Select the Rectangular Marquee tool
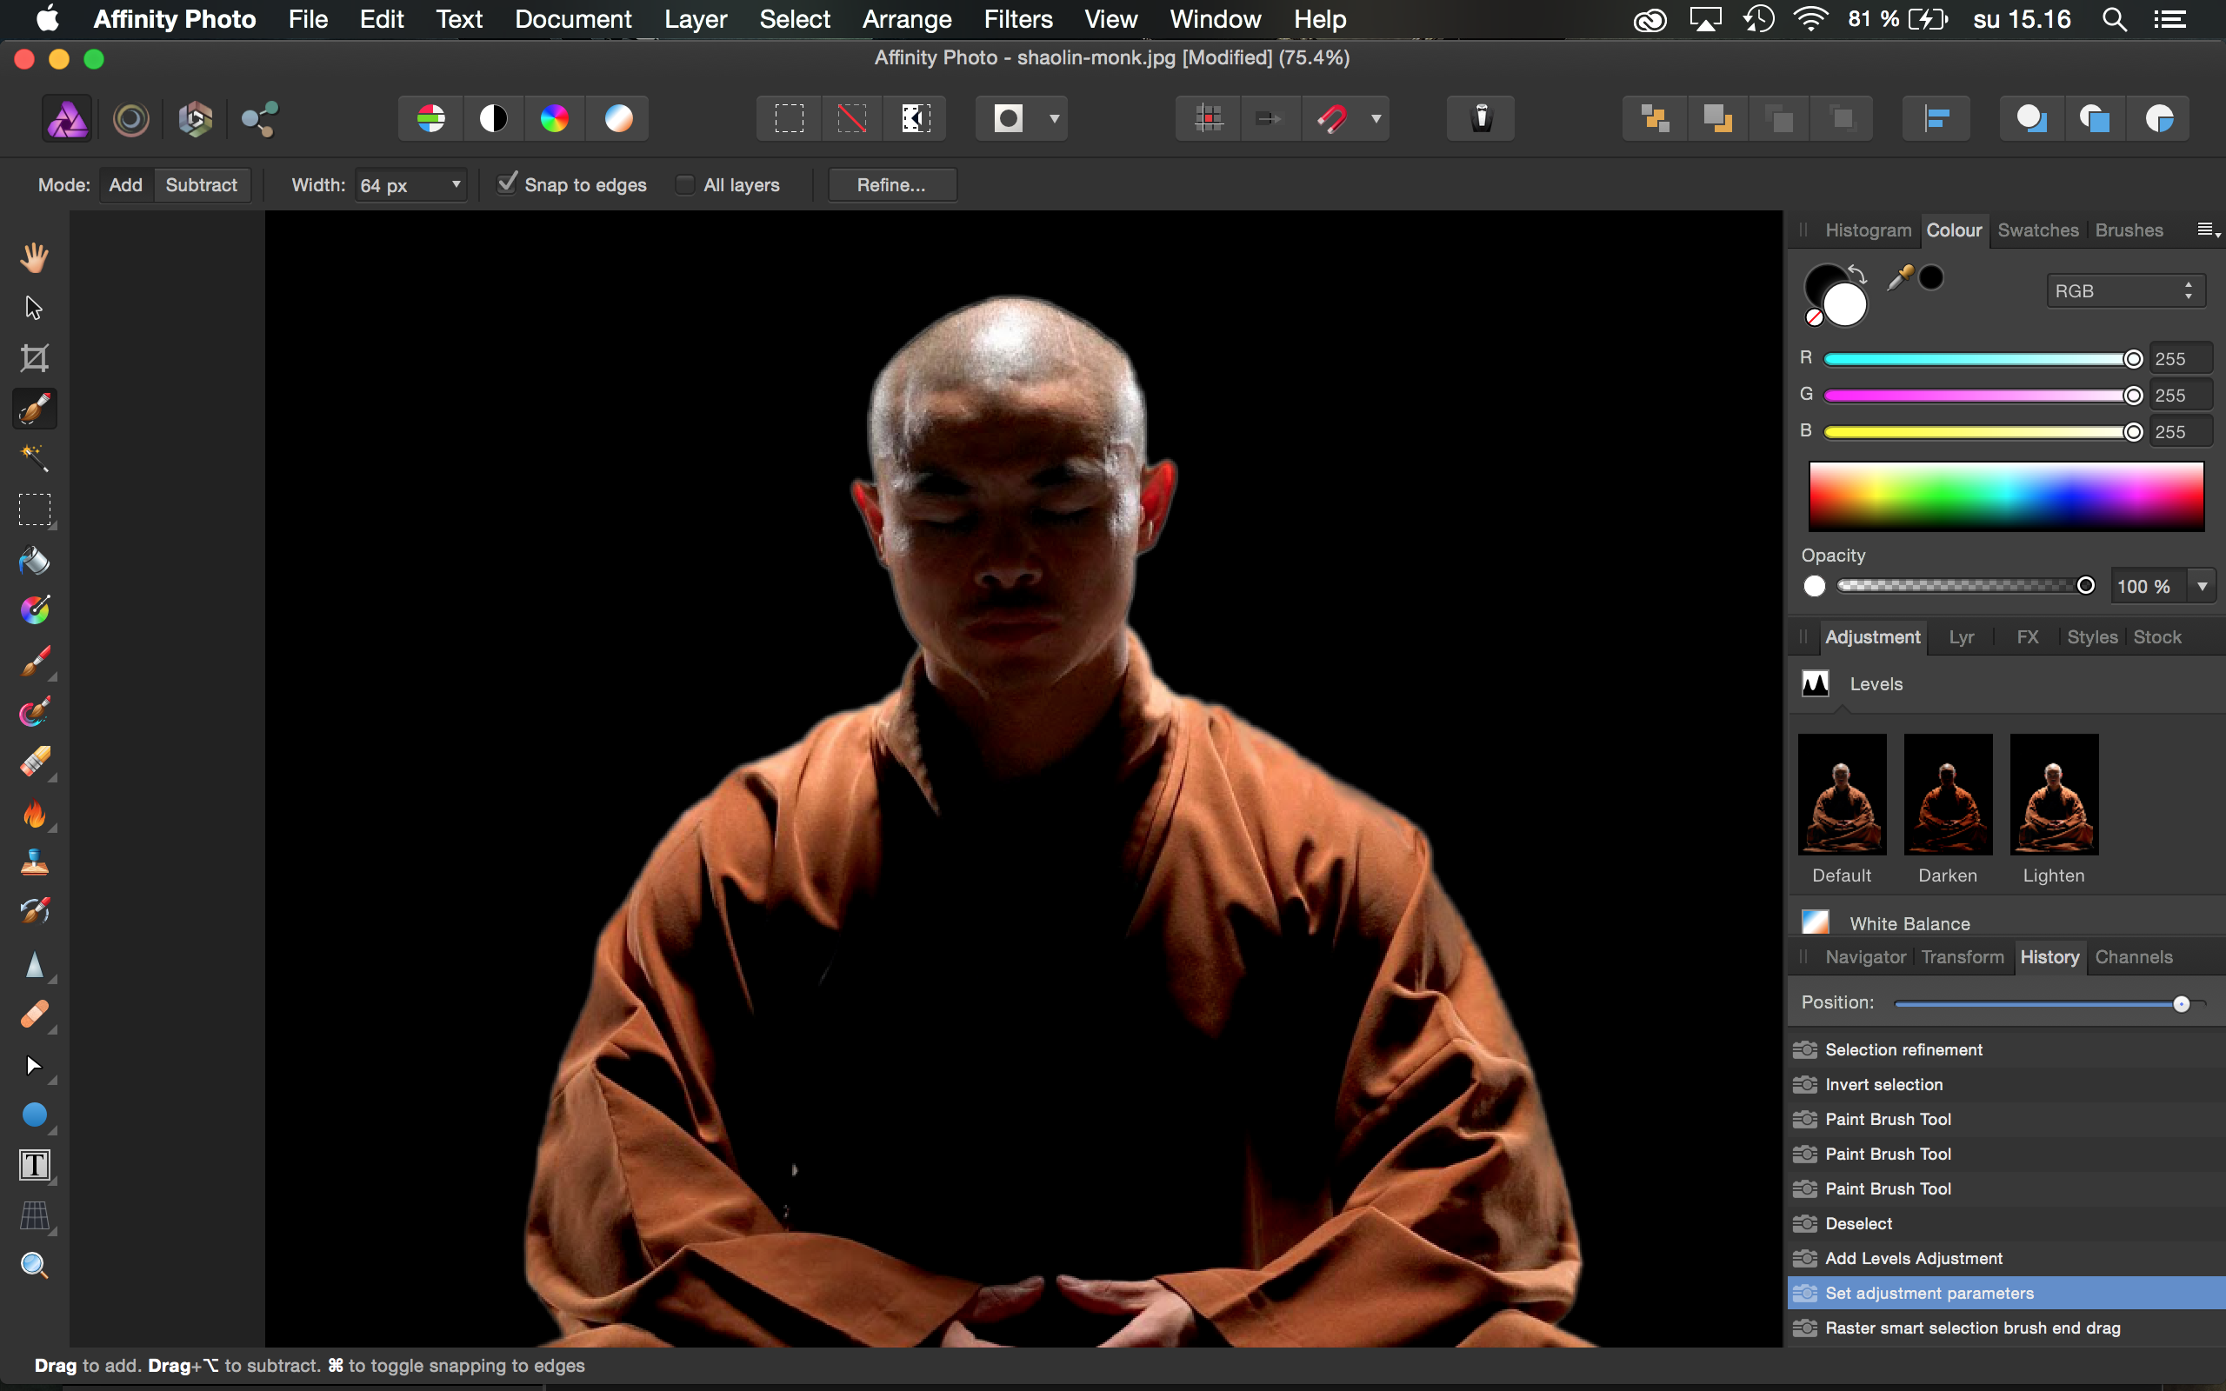This screenshot has width=2226, height=1391. pyautogui.click(x=34, y=509)
